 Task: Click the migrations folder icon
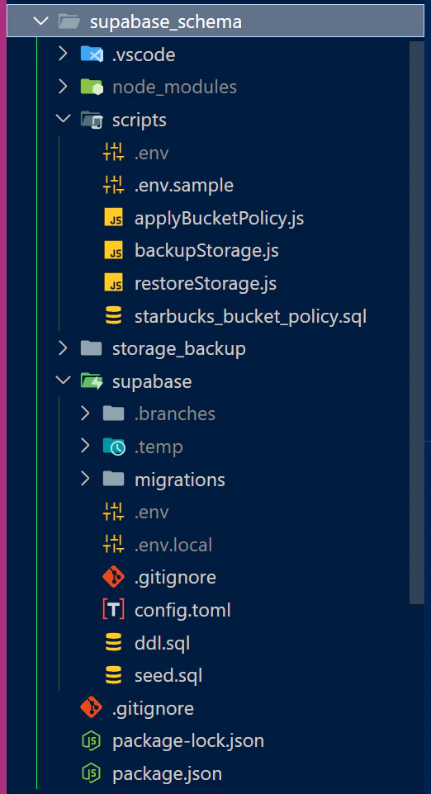click(x=113, y=479)
